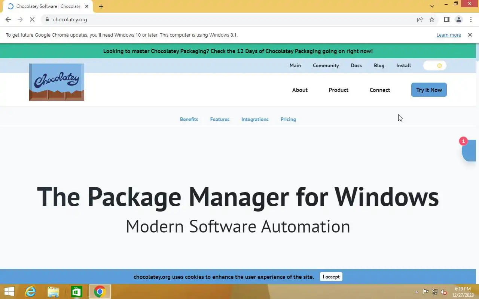Open the chat widget with notification badge
Image resolution: width=479 pixels, height=299 pixels.
click(469, 150)
